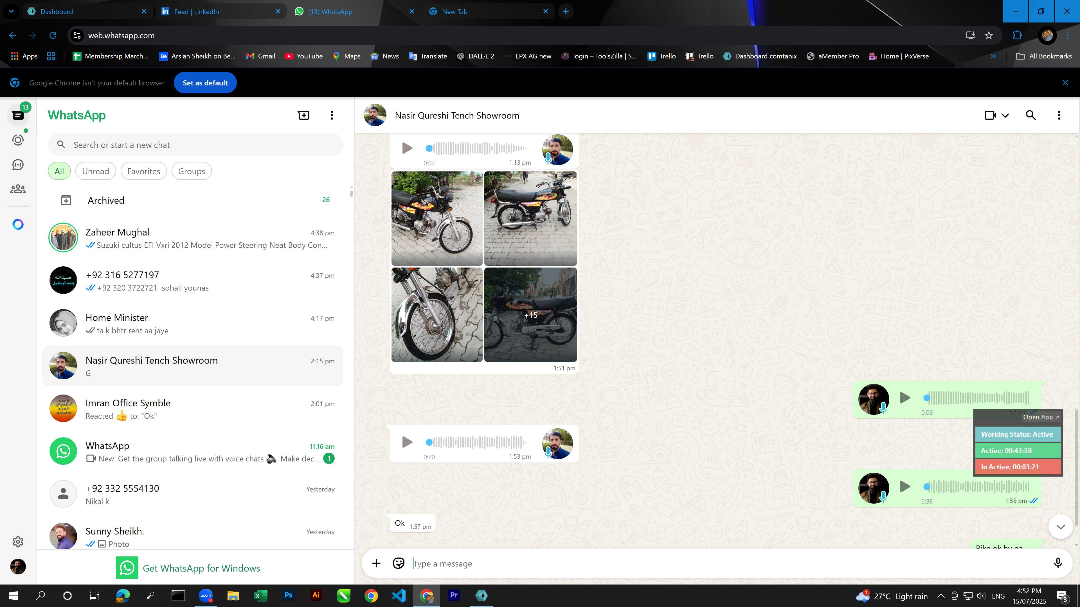Reload the WhatsApp page
Viewport: 1080px width, 607px height.
coord(53,36)
